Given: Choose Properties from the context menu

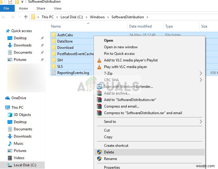Looking at the screenshot, I should tap(149, 167).
